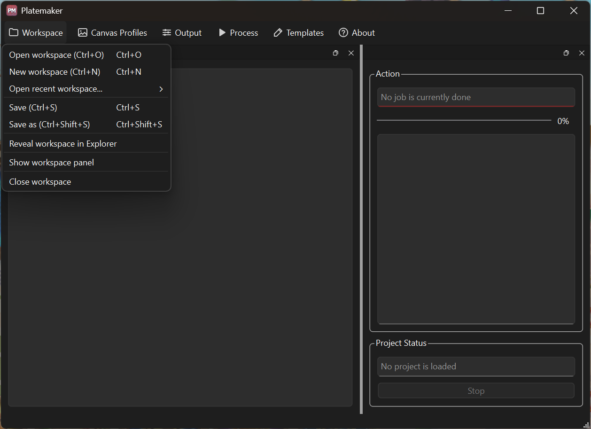The image size is (591, 429).
Task: Click the picture icon beside Canvas Profiles
Action: (83, 32)
